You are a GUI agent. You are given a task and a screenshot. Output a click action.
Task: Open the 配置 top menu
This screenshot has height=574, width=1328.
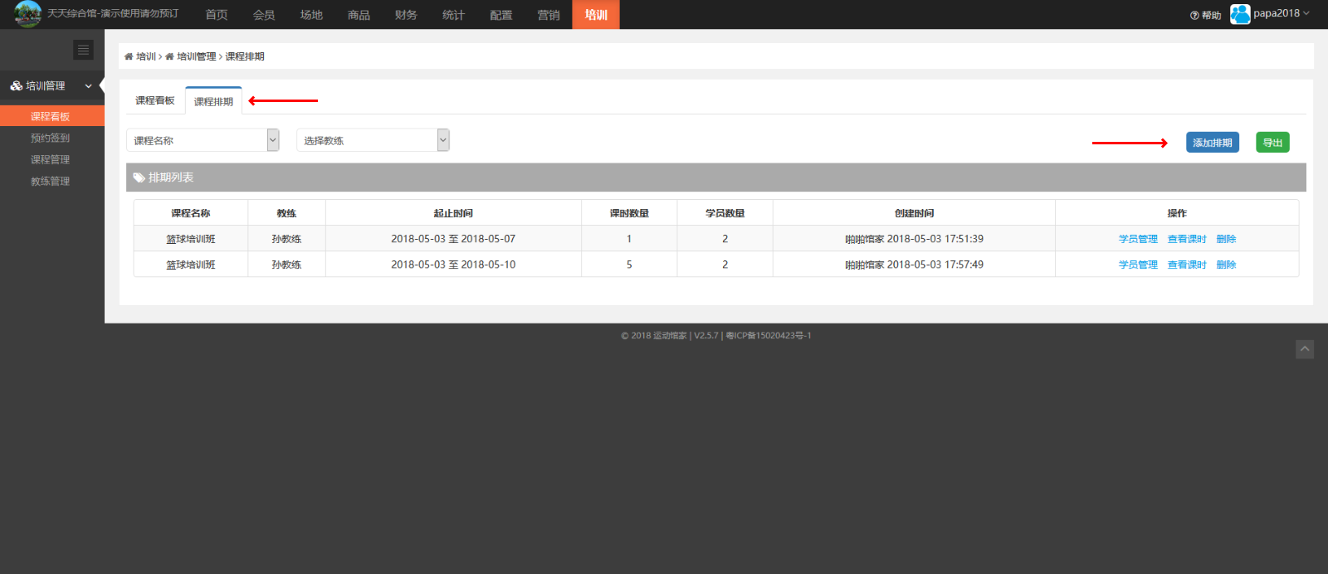[x=500, y=15]
